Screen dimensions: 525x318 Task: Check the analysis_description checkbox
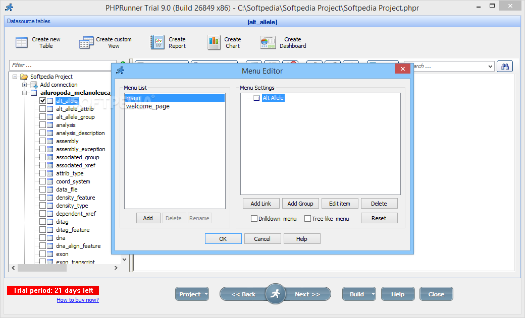coord(42,133)
